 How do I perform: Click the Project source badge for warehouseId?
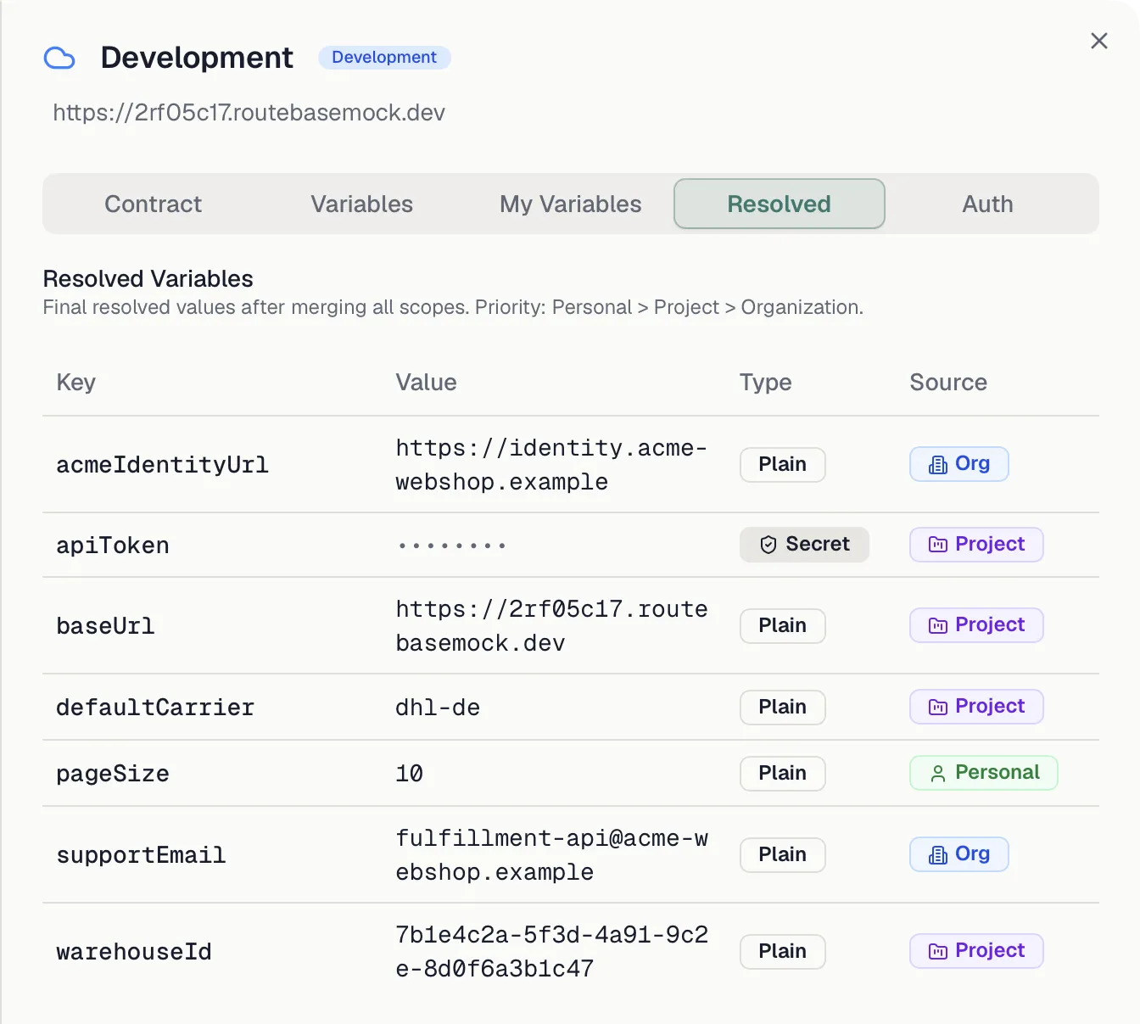pyautogui.click(x=976, y=951)
